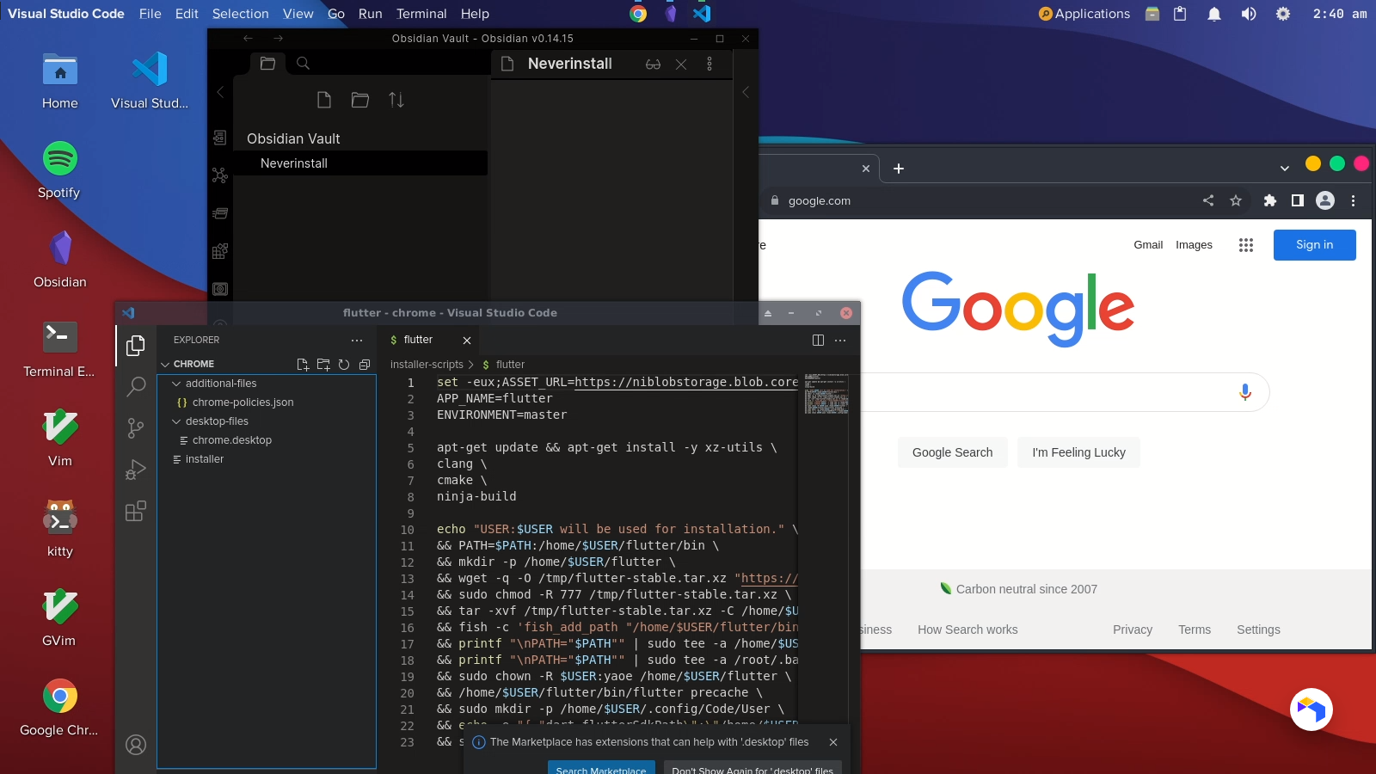
Task: Change sort order in Obsidian file explorer
Action: coord(396,100)
